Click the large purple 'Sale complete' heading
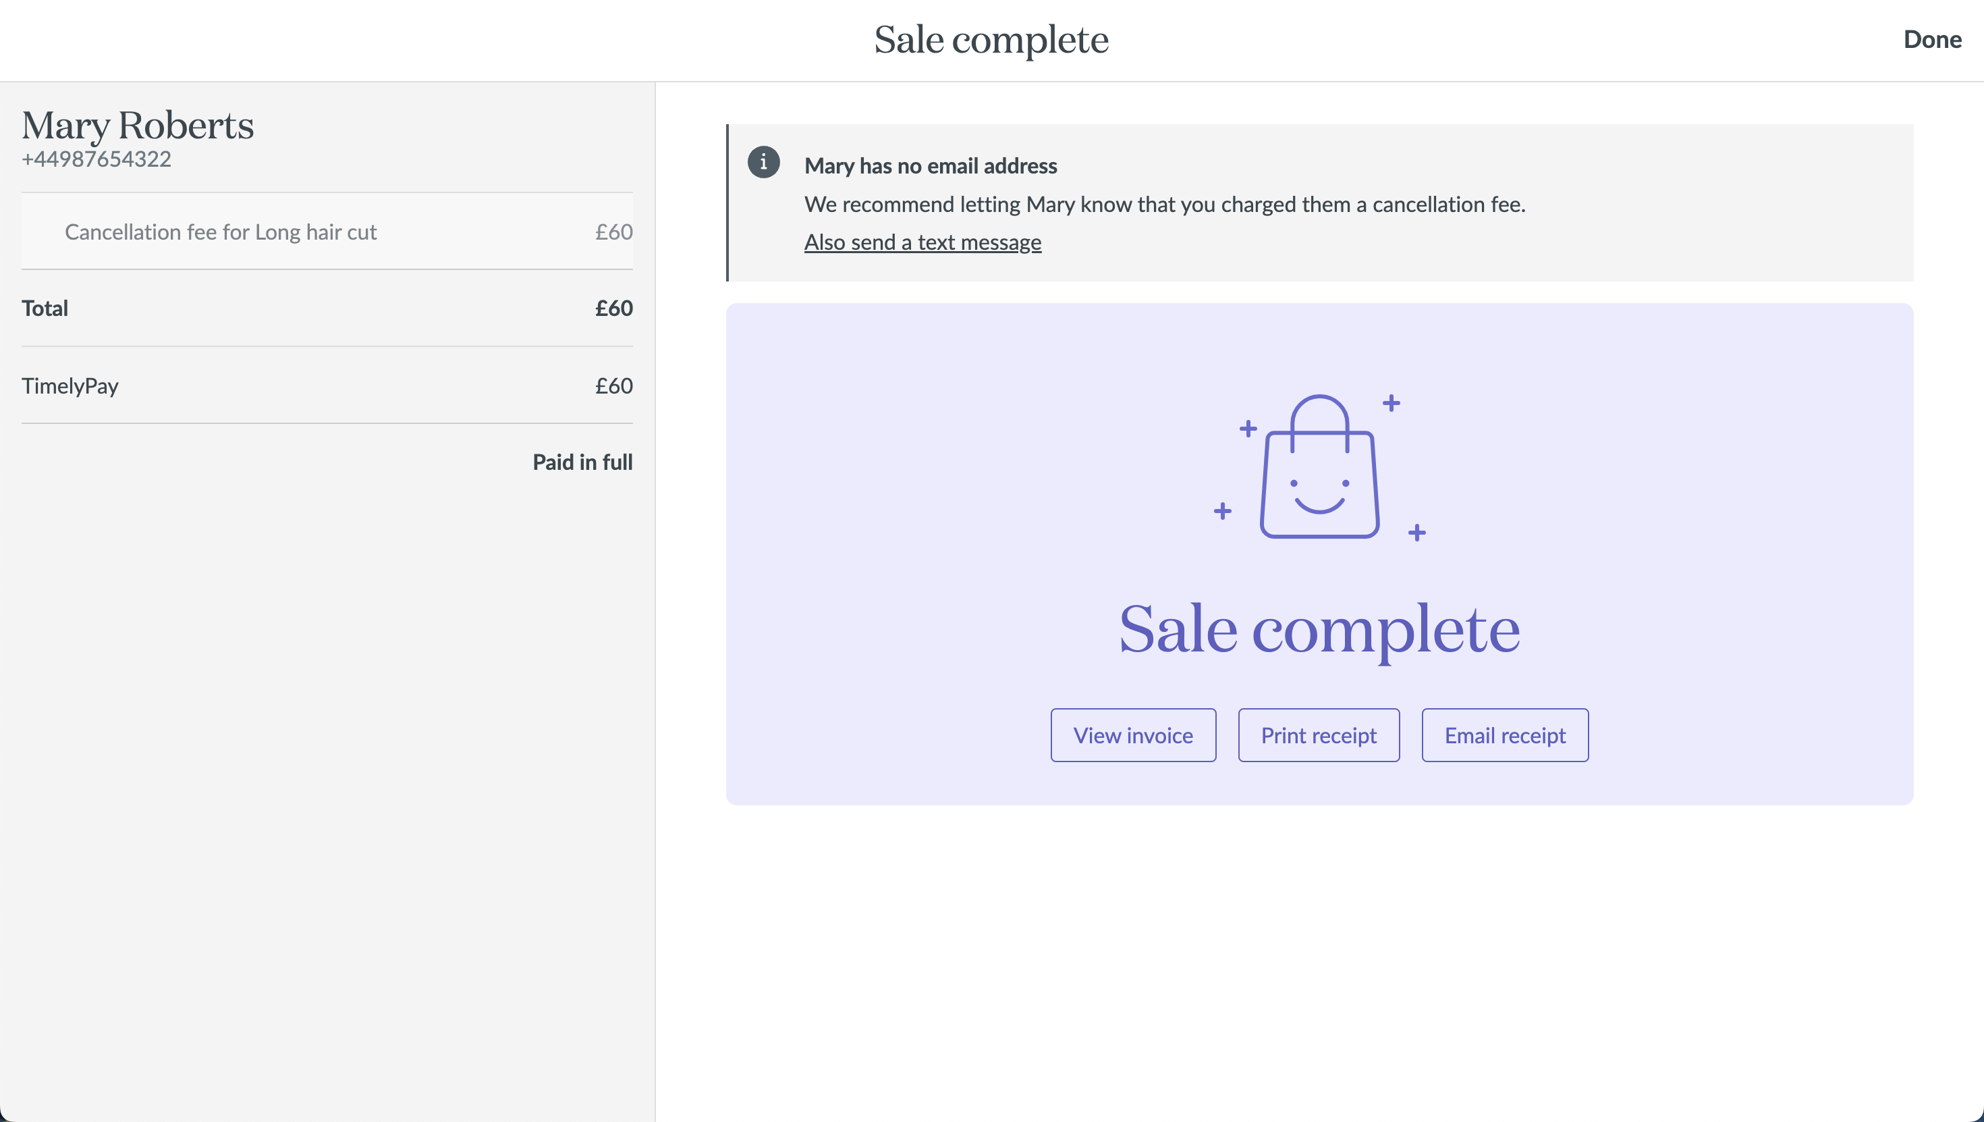Viewport: 1984px width, 1122px height. point(1319,629)
